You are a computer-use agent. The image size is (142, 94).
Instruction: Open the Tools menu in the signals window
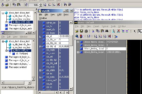coord(66,15)
